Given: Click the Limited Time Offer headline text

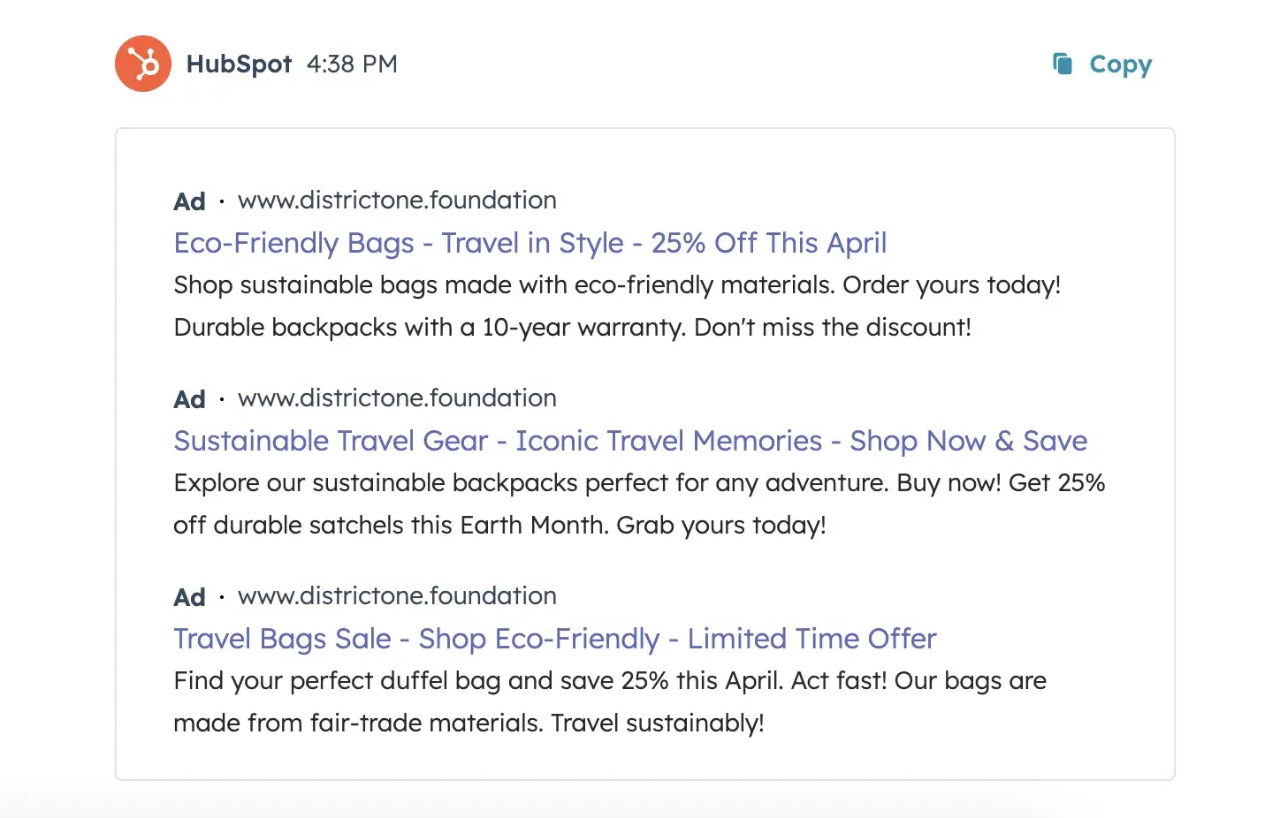Looking at the screenshot, I should pos(812,639).
